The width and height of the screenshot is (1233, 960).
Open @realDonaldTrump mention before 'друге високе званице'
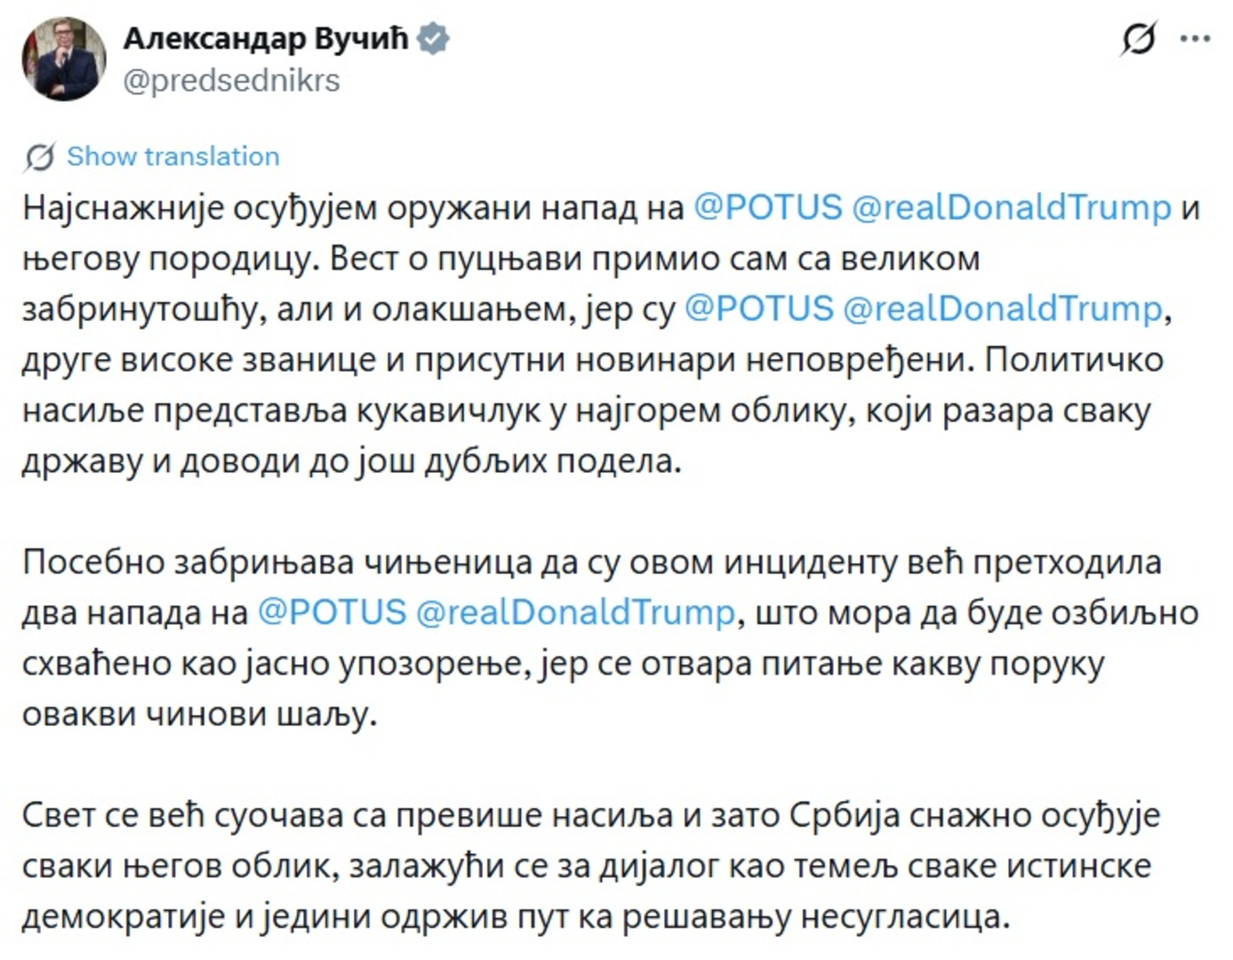pos(1002,308)
